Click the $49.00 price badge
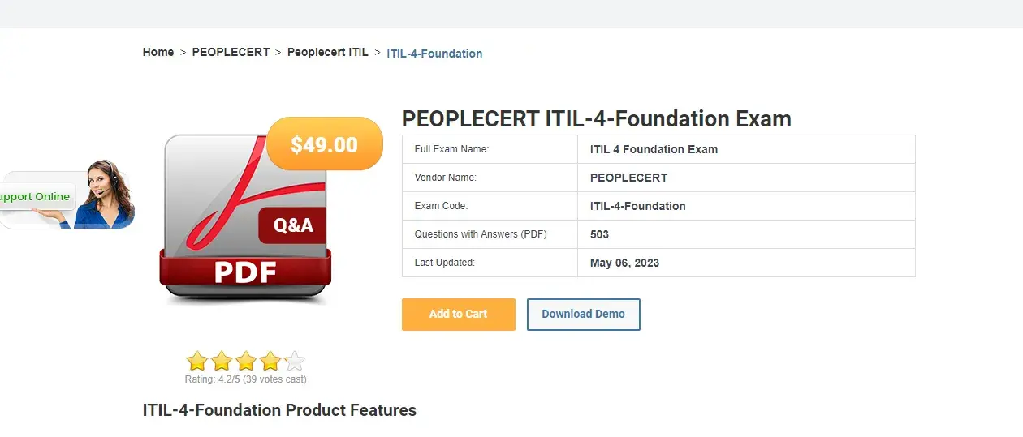1023x437 pixels. 324,144
